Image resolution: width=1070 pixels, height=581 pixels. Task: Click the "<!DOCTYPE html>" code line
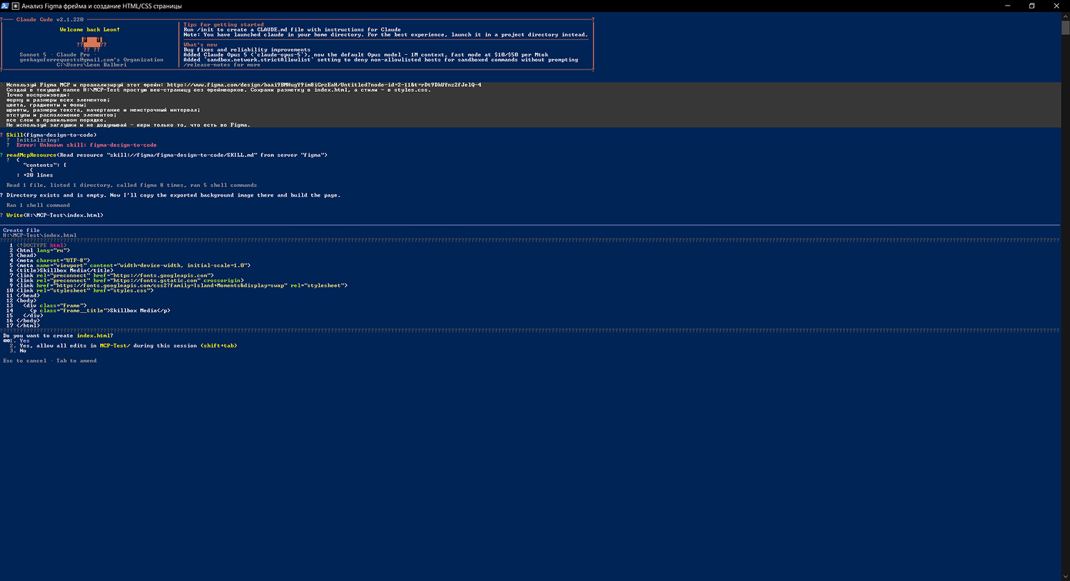(42, 245)
